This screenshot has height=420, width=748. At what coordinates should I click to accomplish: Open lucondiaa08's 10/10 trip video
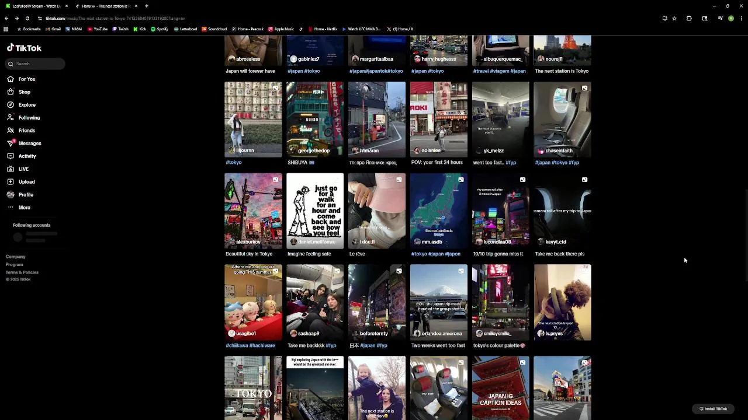click(x=501, y=211)
